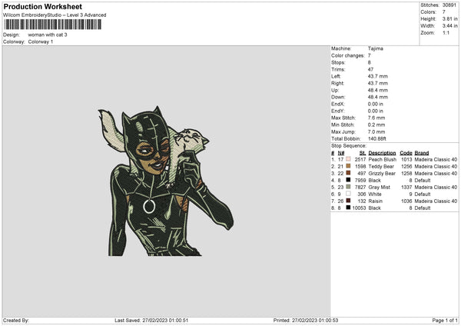Click the 'N#' column header
Screen dimensions: 461x326
click(341, 153)
